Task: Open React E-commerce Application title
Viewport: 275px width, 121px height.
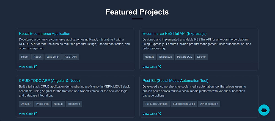Action: (x=45, y=33)
